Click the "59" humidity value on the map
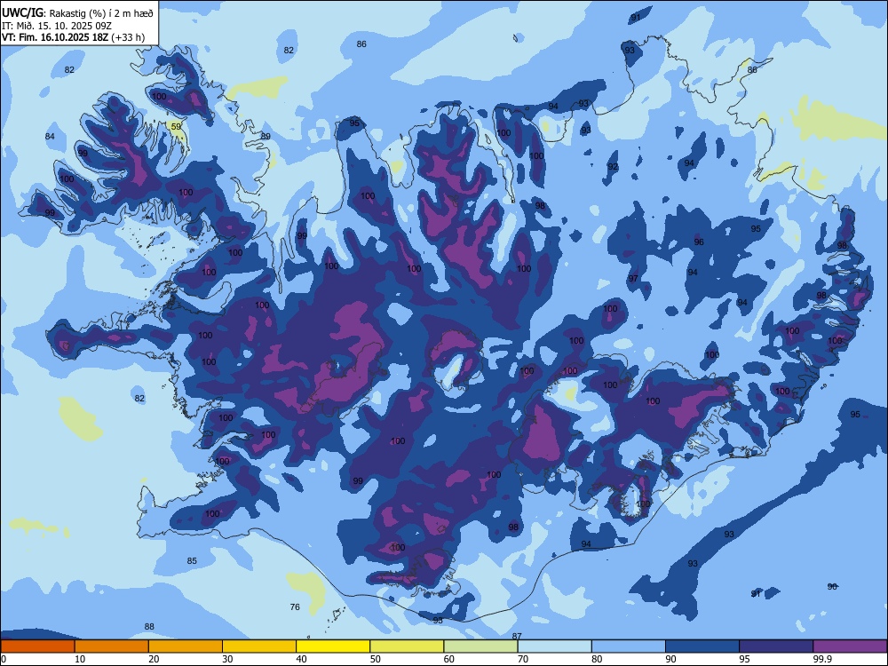This screenshot has width=888, height=666. click(176, 126)
